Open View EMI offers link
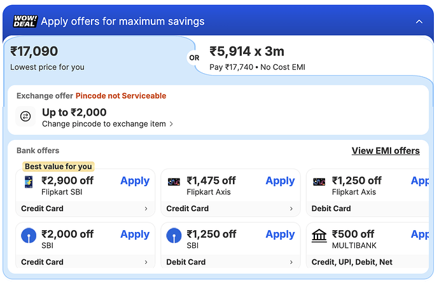The height and width of the screenshot is (288, 439). tap(386, 151)
